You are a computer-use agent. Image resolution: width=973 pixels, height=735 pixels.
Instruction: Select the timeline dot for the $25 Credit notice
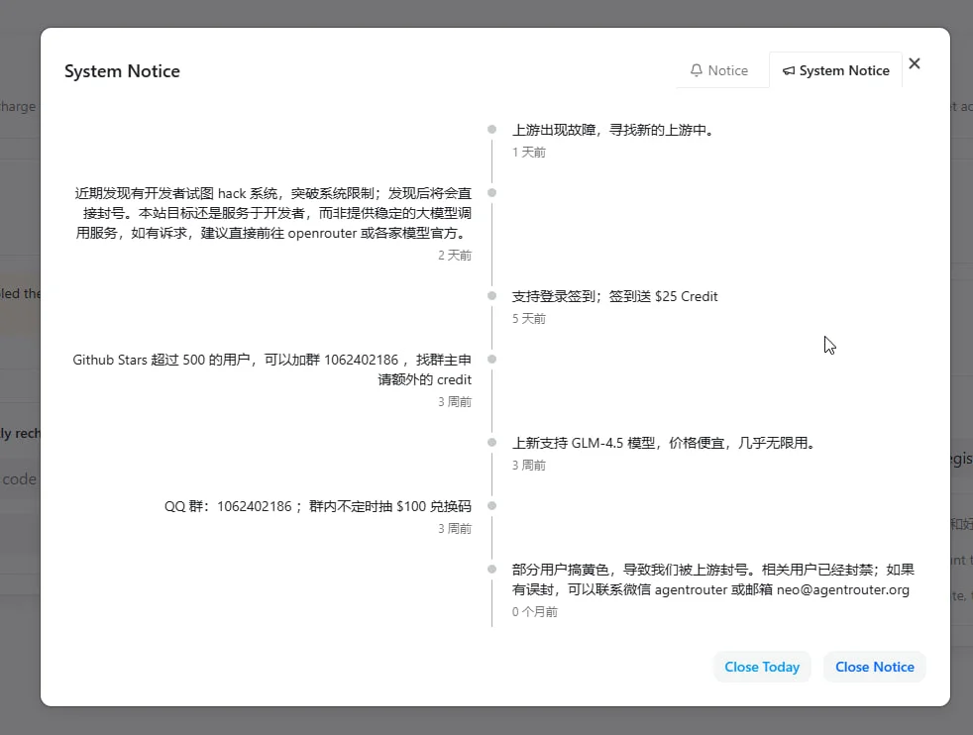(491, 295)
